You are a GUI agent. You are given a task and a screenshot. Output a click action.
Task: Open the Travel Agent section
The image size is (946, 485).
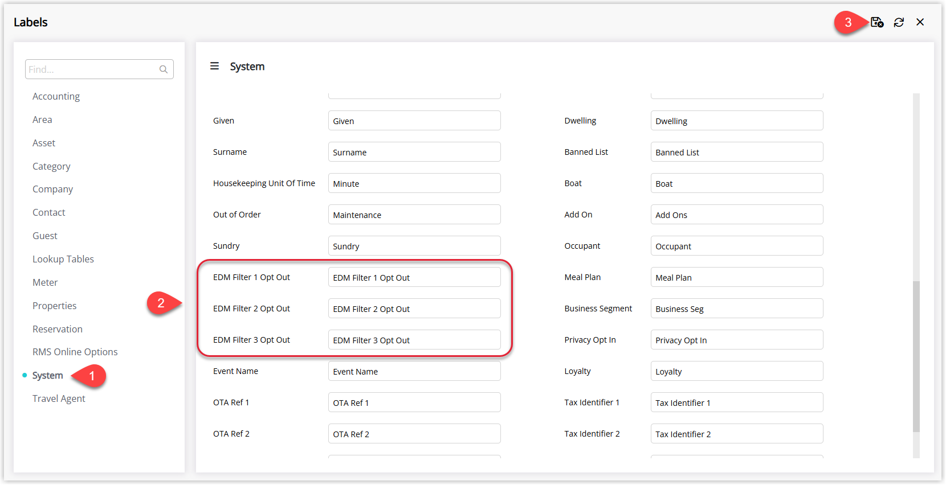59,398
